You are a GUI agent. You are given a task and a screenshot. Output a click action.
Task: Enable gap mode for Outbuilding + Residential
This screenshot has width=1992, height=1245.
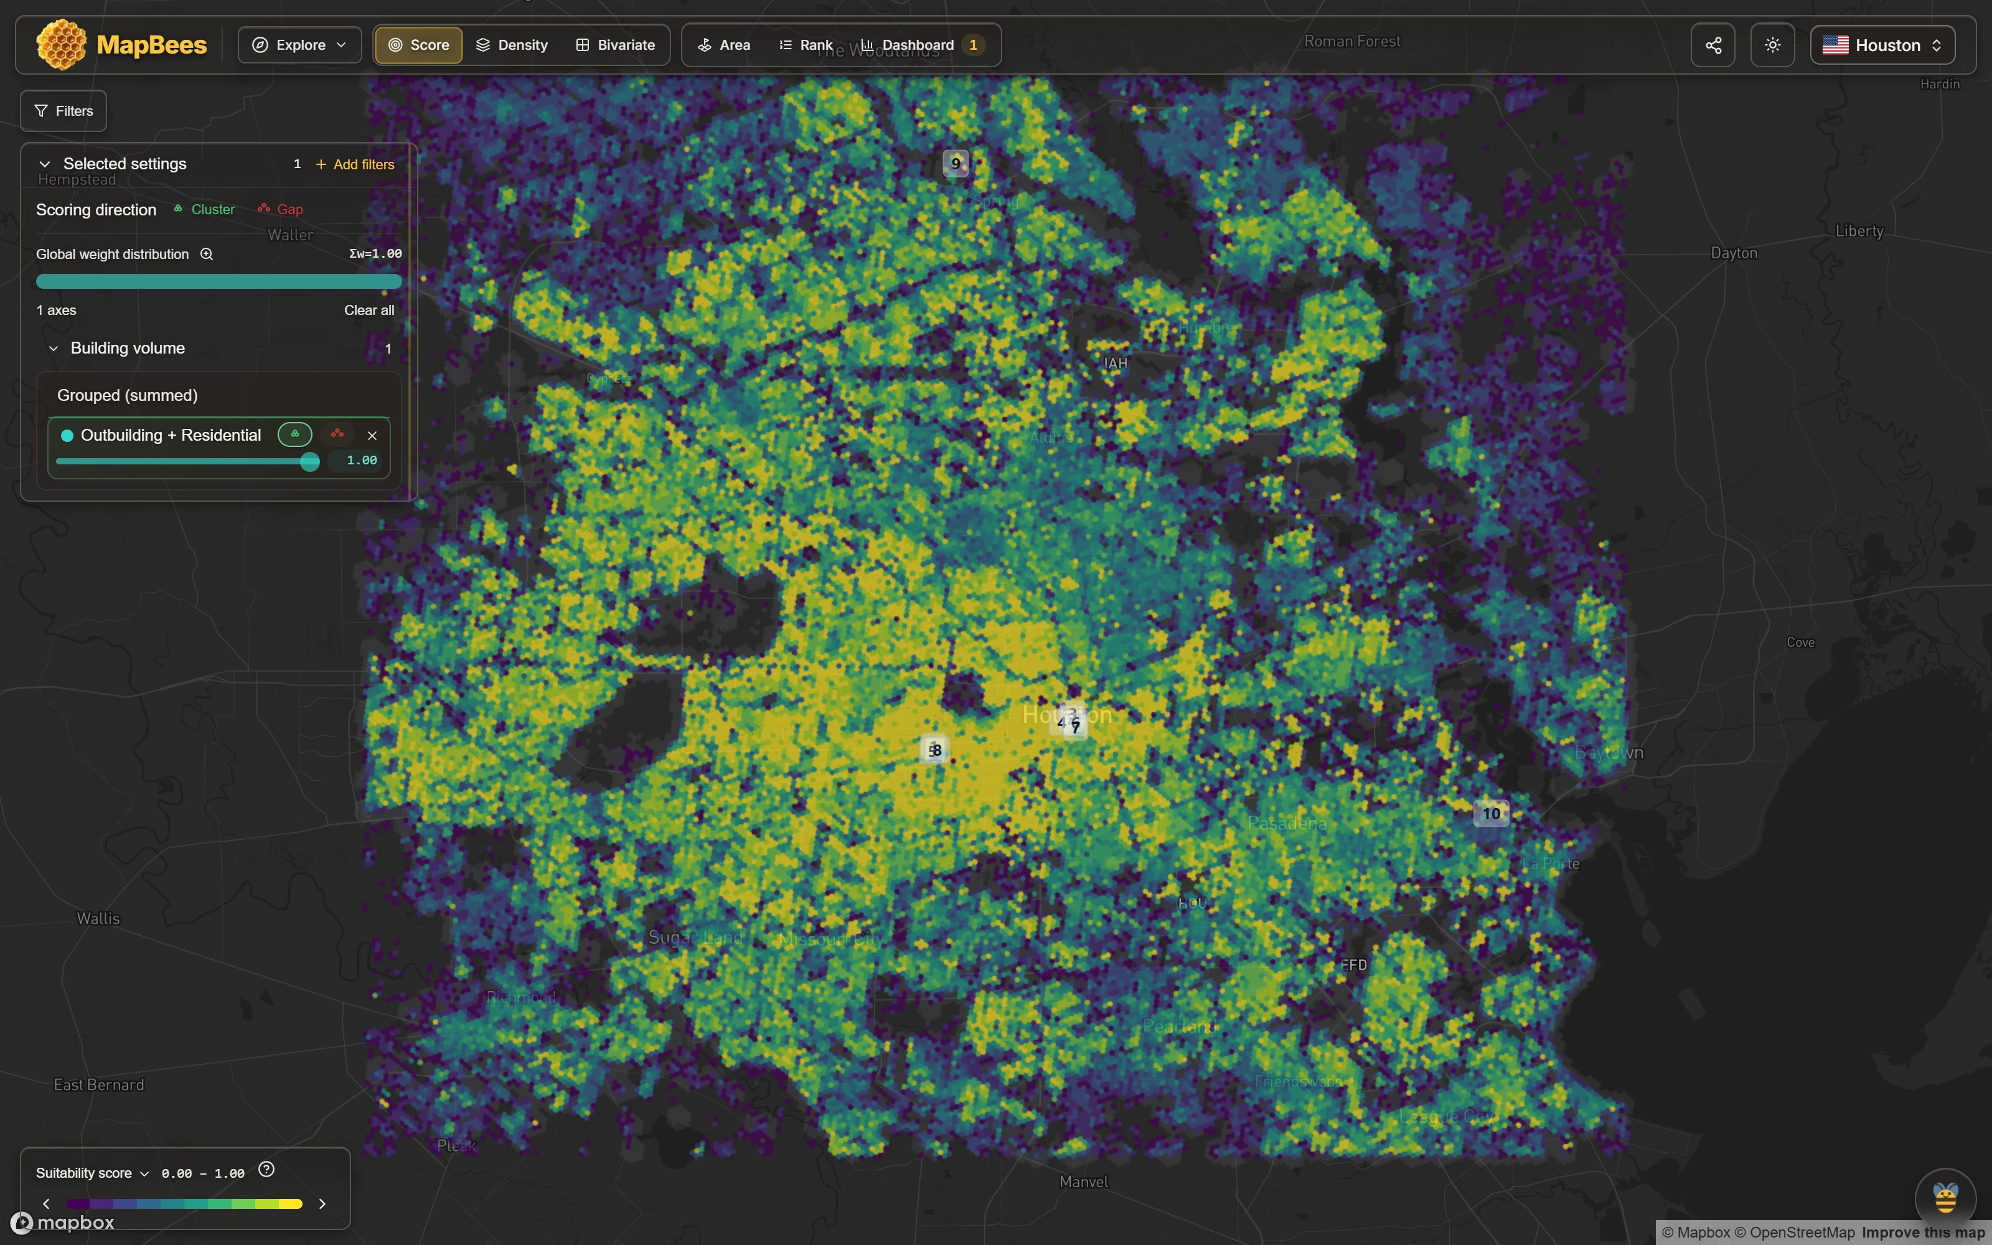click(337, 434)
